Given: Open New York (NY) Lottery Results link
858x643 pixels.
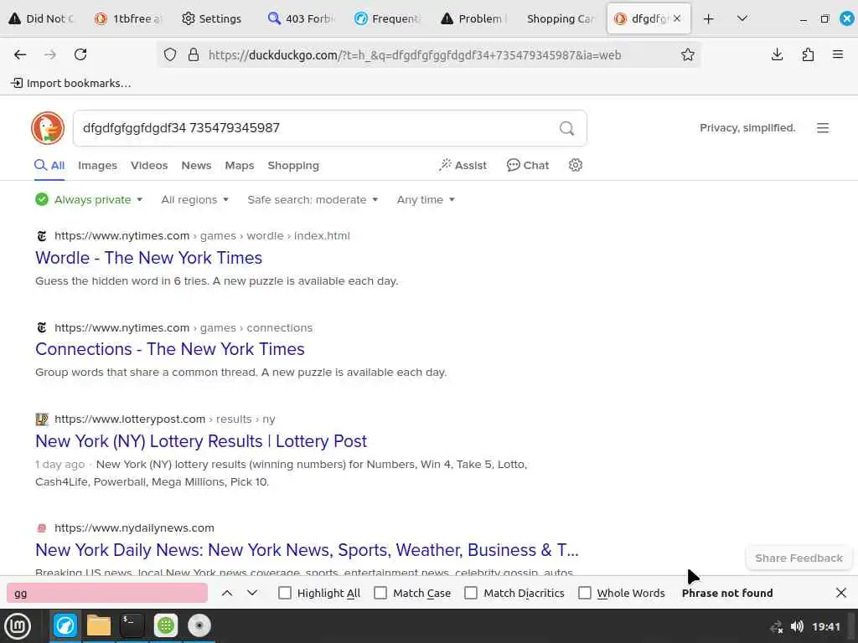Looking at the screenshot, I should point(201,440).
